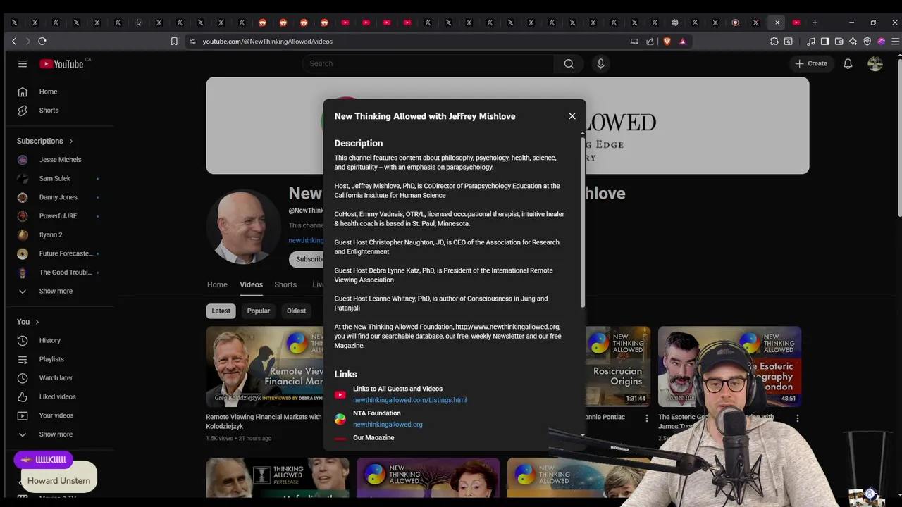Image resolution: width=902 pixels, height=507 pixels.
Task: Bookmark this page
Action: (x=174, y=42)
